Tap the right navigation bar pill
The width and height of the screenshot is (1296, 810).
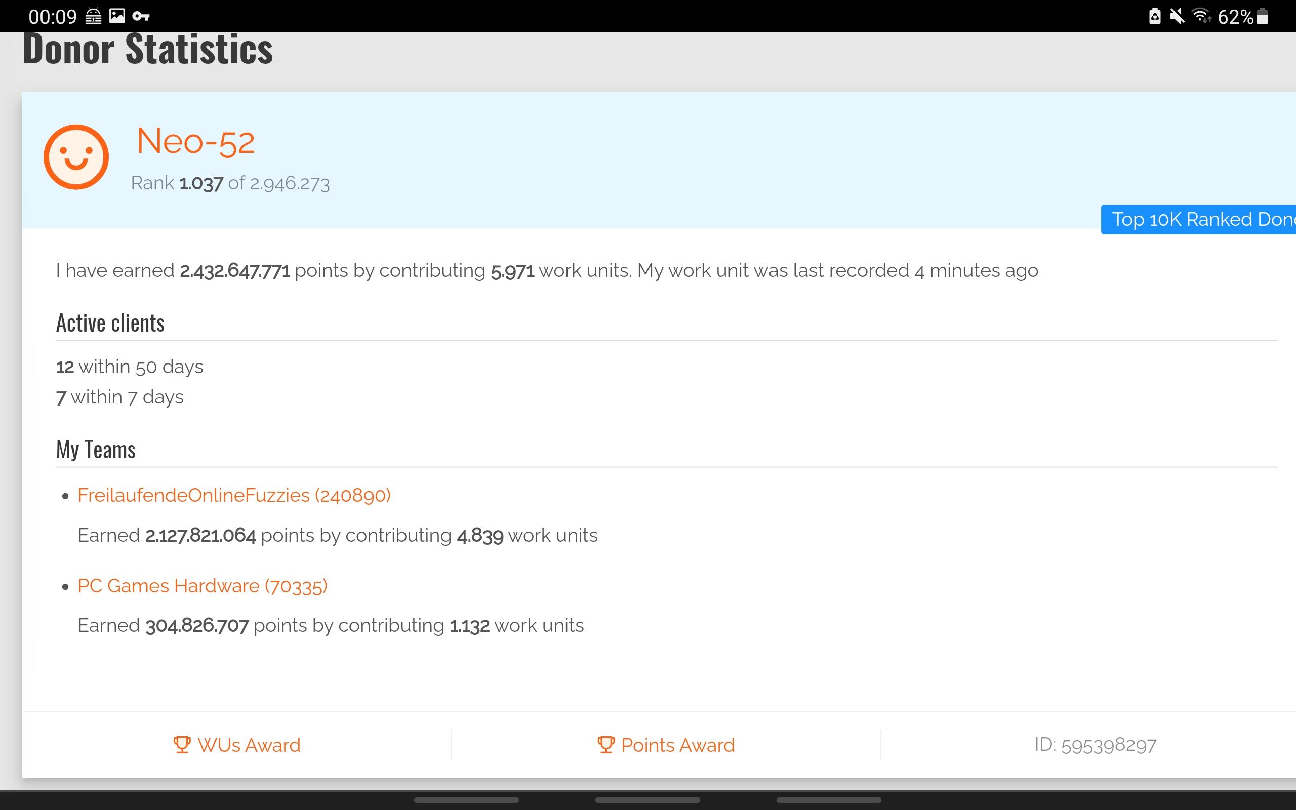[x=828, y=800]
